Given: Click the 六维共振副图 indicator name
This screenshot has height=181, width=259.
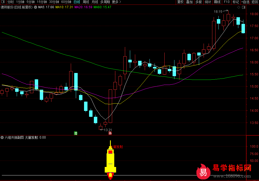Looking at the screenshot, I should 14,137.
